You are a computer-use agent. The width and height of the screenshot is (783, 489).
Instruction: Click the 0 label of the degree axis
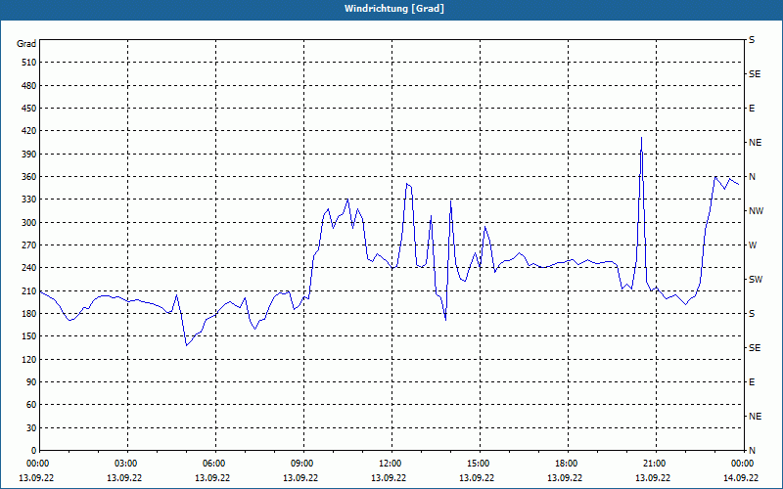(33, 451)
